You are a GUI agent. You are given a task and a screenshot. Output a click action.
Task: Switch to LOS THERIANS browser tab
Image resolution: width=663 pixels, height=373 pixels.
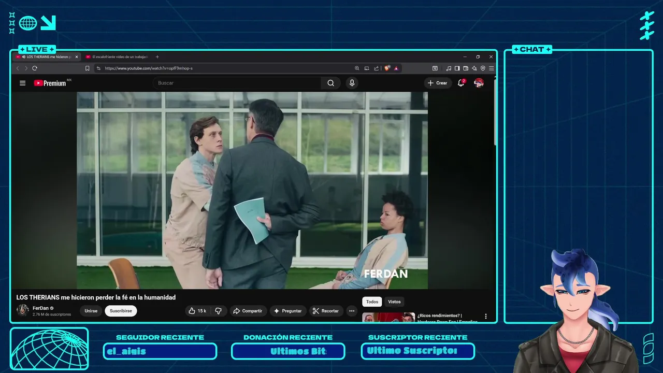(x=46, y=57)
